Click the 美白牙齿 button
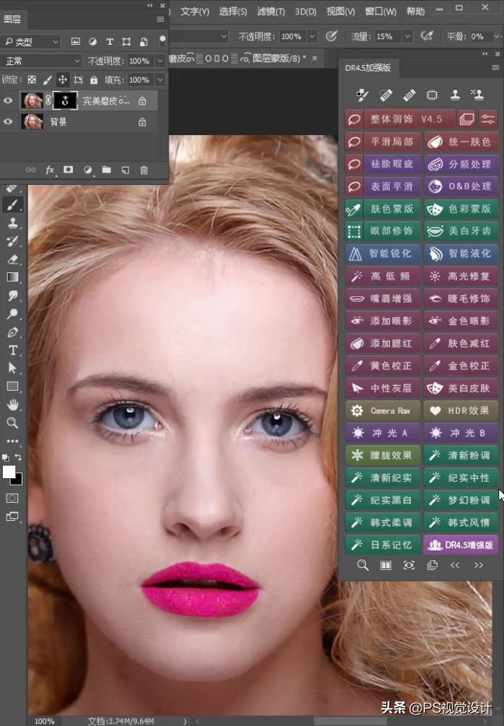 [461, 231]
